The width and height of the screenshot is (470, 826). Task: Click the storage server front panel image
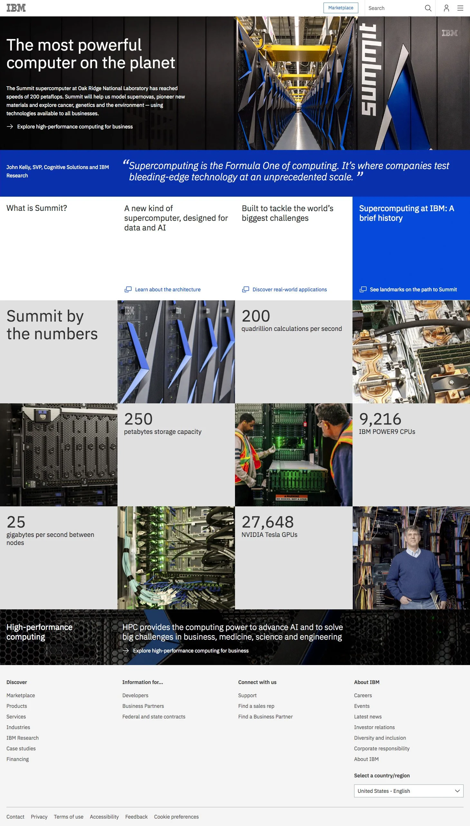59,455
